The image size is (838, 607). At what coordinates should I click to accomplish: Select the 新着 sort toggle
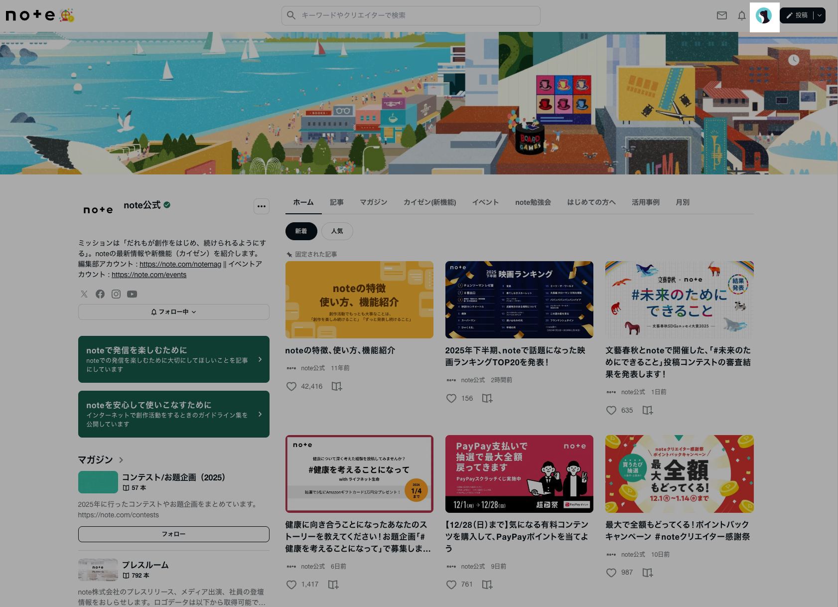(301, 231)
